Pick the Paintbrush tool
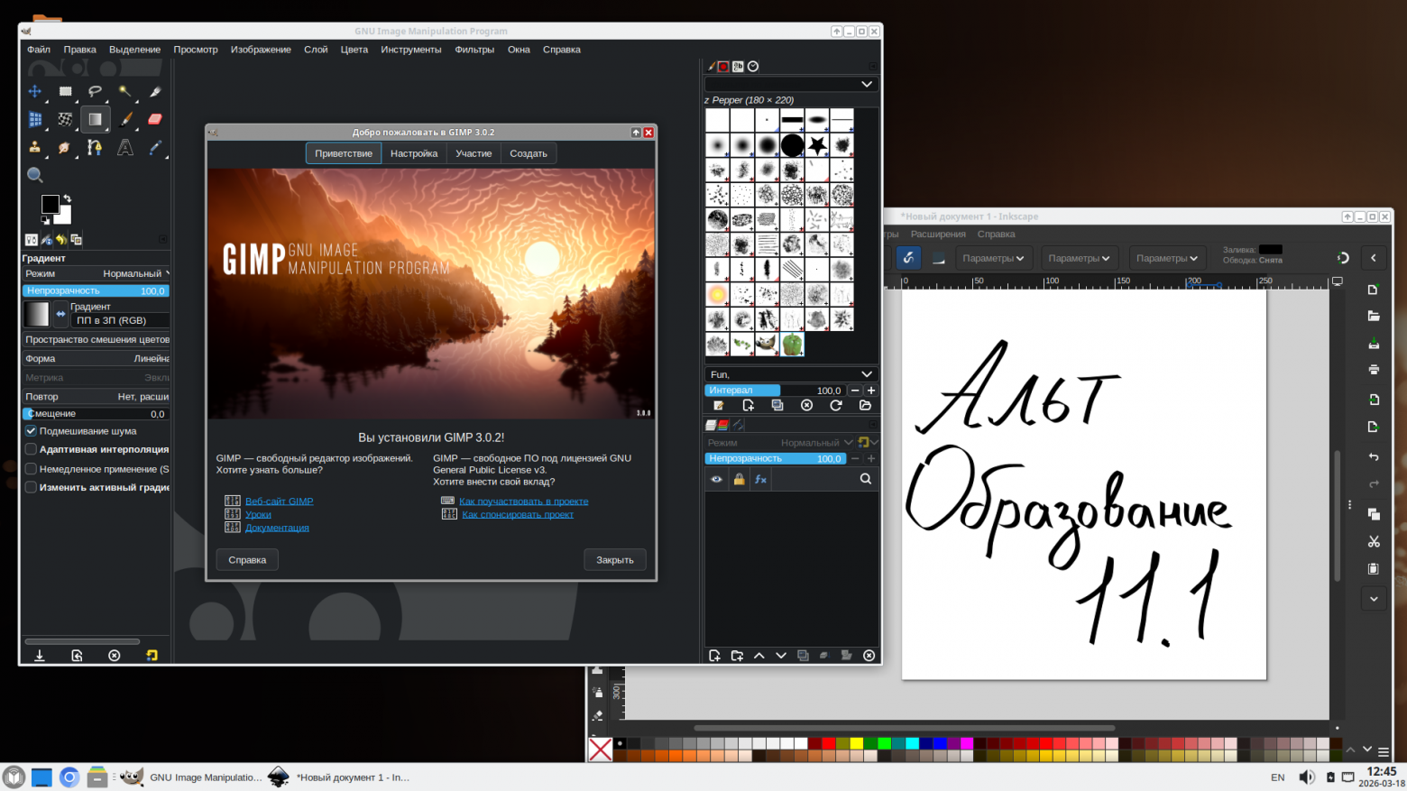 [x=125, y=119]
